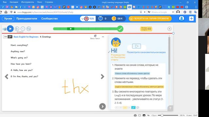This screenshot has width=209, height=117.
Task: Click sentence How's everything?
Action: (x=19, y=45)
